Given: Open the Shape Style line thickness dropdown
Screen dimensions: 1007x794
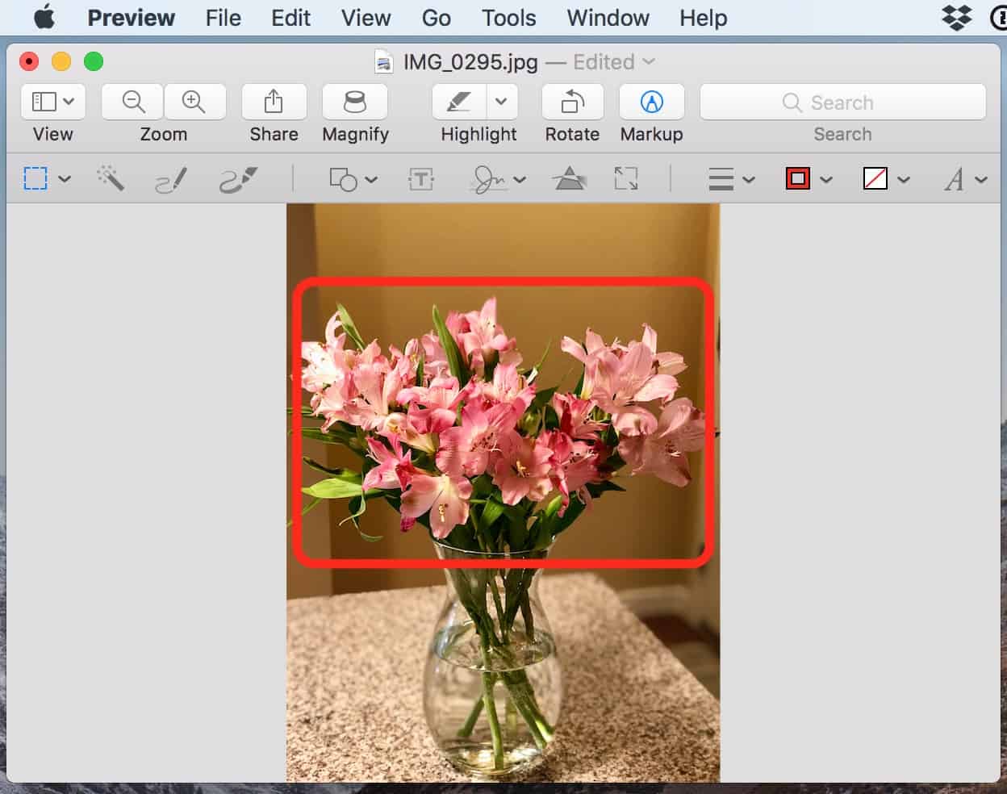Looking at the screenshot, I should click(x=731, y=179).
